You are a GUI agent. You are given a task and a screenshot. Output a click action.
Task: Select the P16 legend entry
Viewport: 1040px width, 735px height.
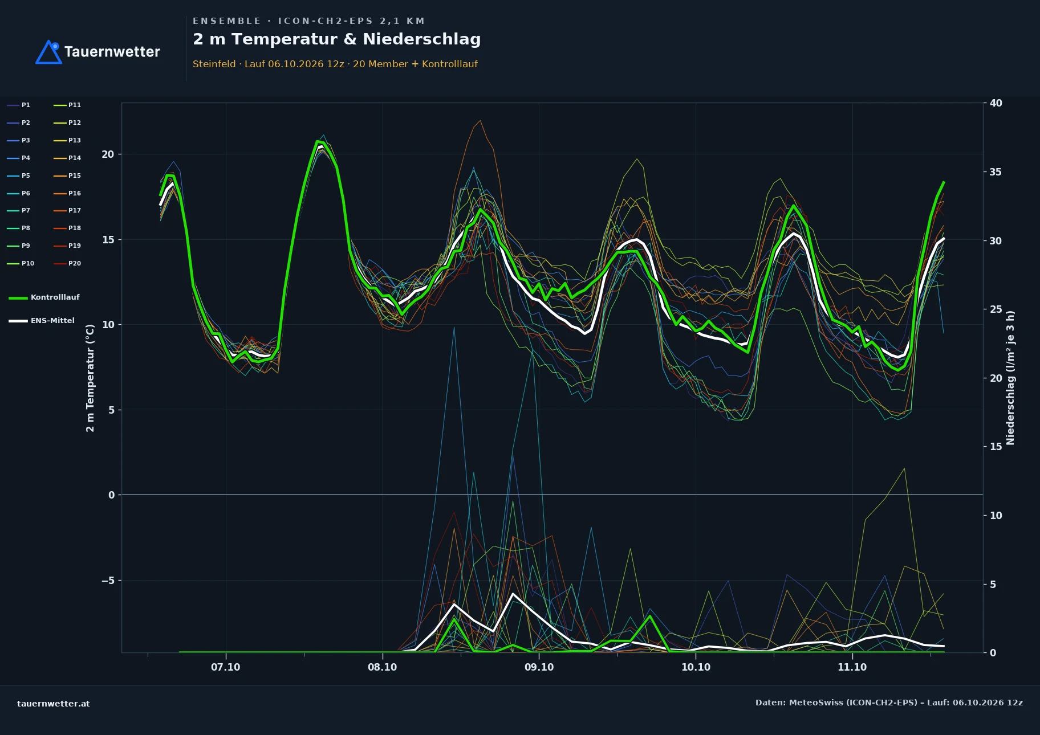click(67, 193)
